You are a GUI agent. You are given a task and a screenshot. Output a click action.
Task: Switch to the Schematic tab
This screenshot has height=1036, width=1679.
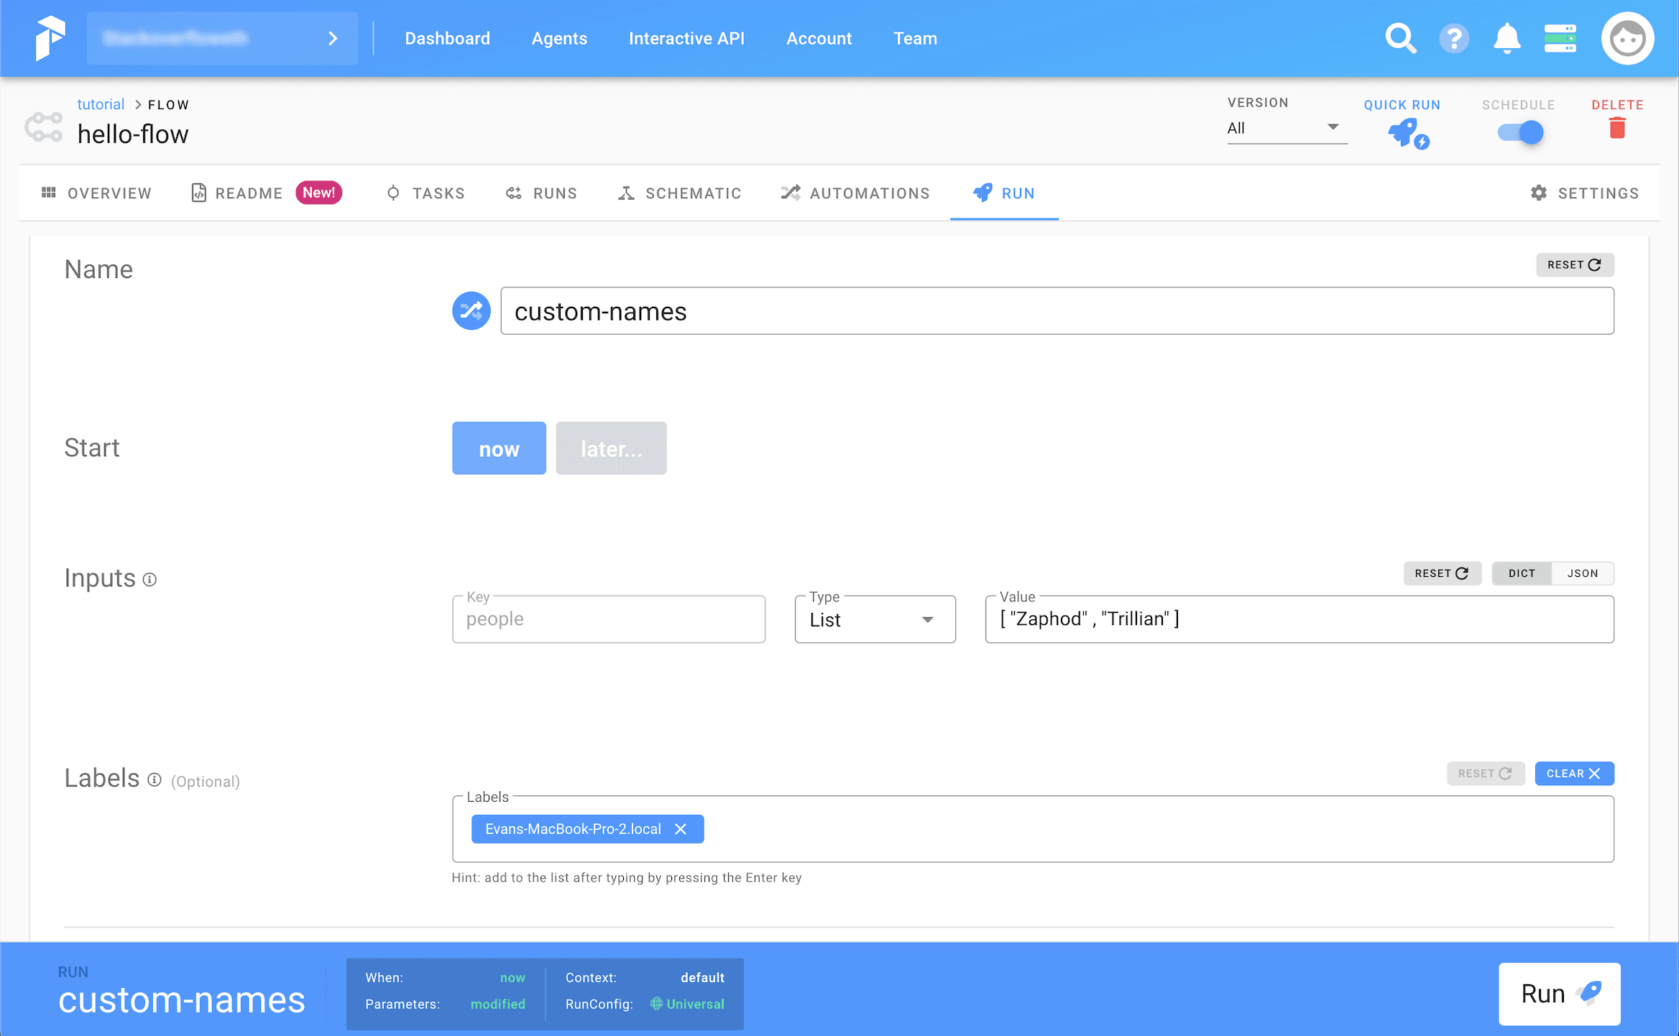click(679, 193)
